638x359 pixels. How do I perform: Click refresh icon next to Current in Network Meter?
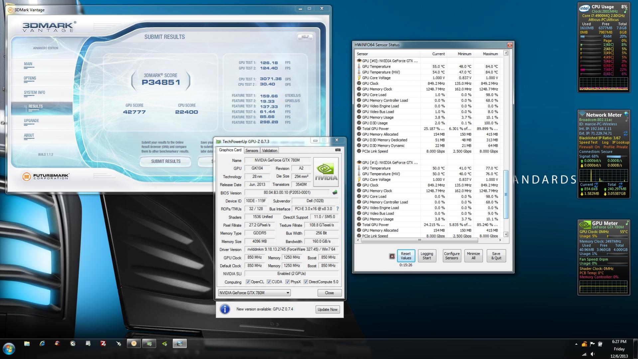596,185
